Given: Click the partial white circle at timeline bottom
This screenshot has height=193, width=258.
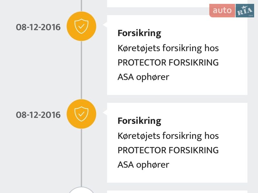Looking at the screenshot, I should click(81, 190).
